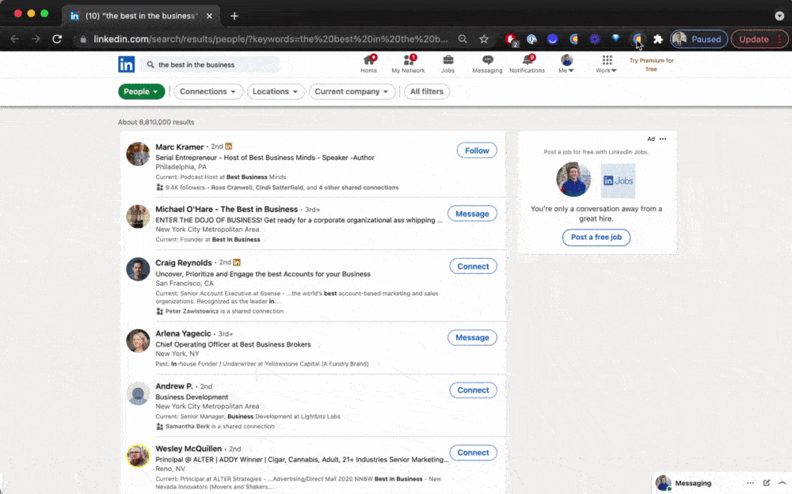Open the Messaging nav icon

(487, 64)
